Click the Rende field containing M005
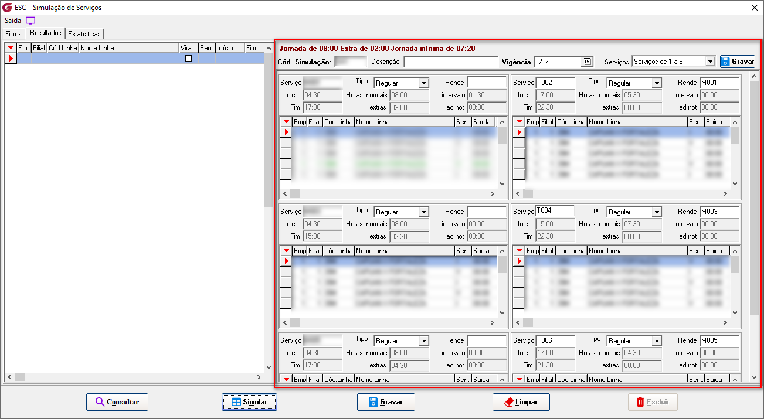Screen dimensions: 764x419 [x=719, y=340]
